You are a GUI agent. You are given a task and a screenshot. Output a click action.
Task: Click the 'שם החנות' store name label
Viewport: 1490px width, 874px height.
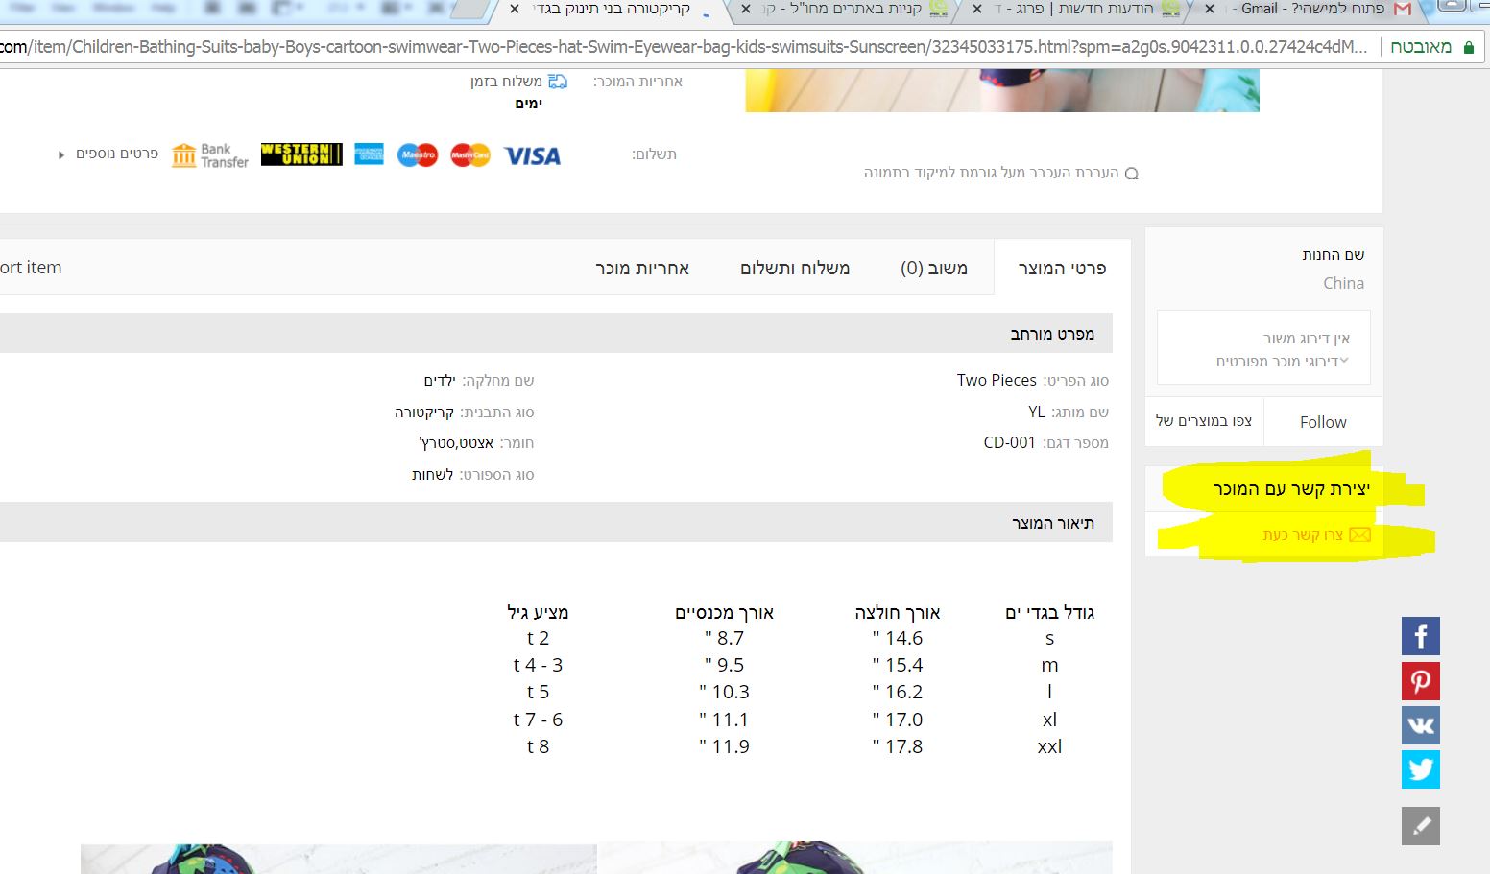(1333, 255)
